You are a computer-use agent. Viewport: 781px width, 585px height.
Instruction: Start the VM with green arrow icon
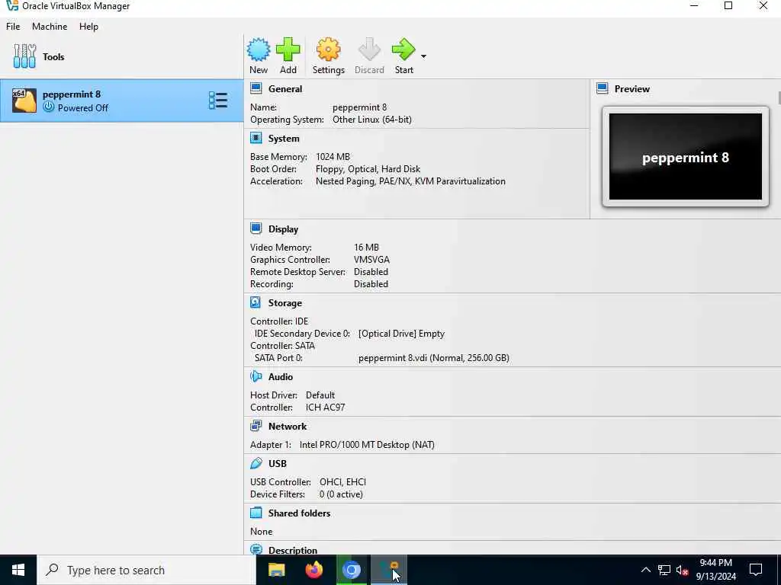403,50
